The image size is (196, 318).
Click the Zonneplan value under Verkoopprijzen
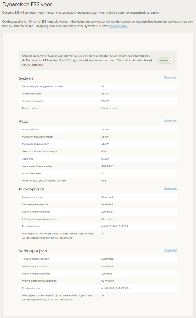(107, 273)
